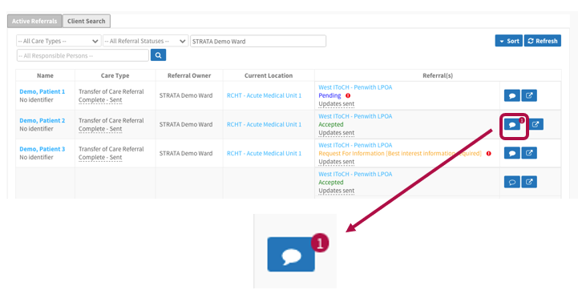Open the fourth row's West IToCH referral link

point(355,174)
